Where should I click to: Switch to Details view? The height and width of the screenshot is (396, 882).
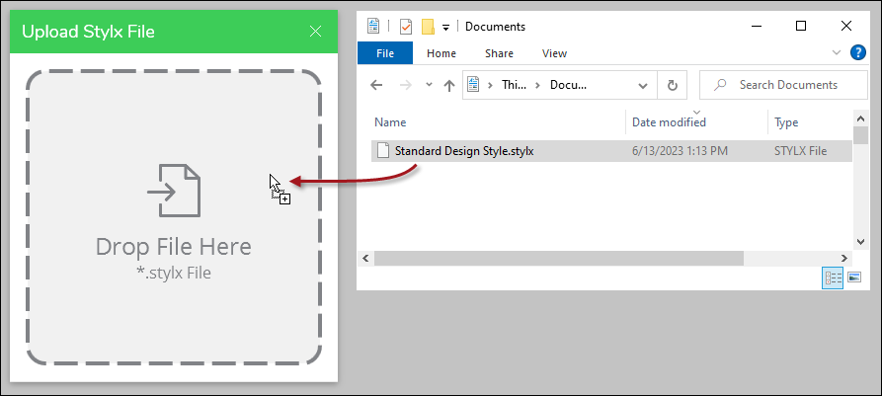[833, 277]
